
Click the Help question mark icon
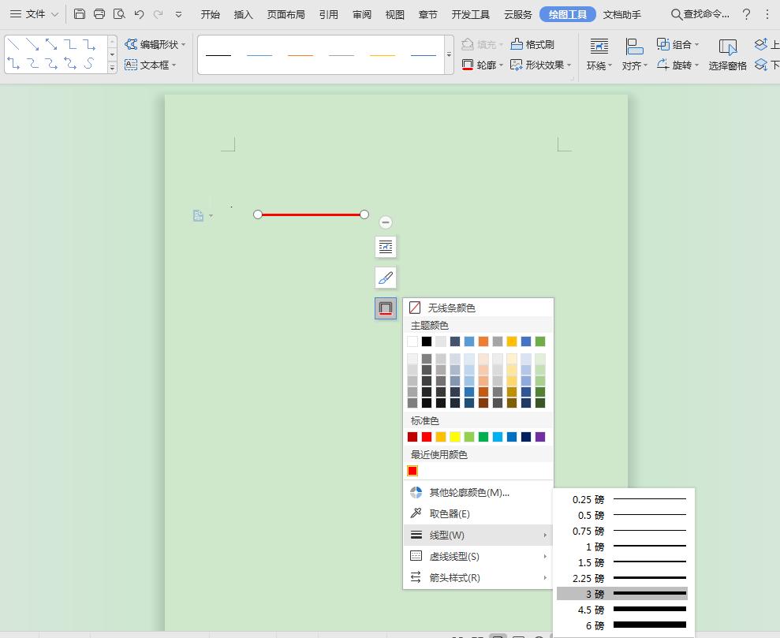746,14
